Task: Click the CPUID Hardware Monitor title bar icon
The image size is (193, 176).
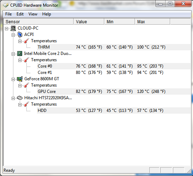Action: tap(6, 5)
